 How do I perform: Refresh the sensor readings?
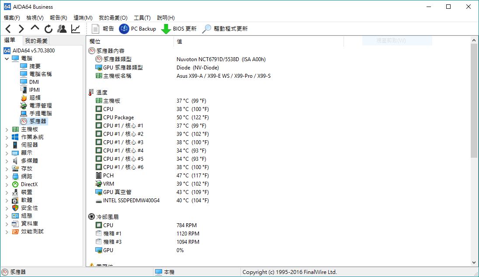48,29
